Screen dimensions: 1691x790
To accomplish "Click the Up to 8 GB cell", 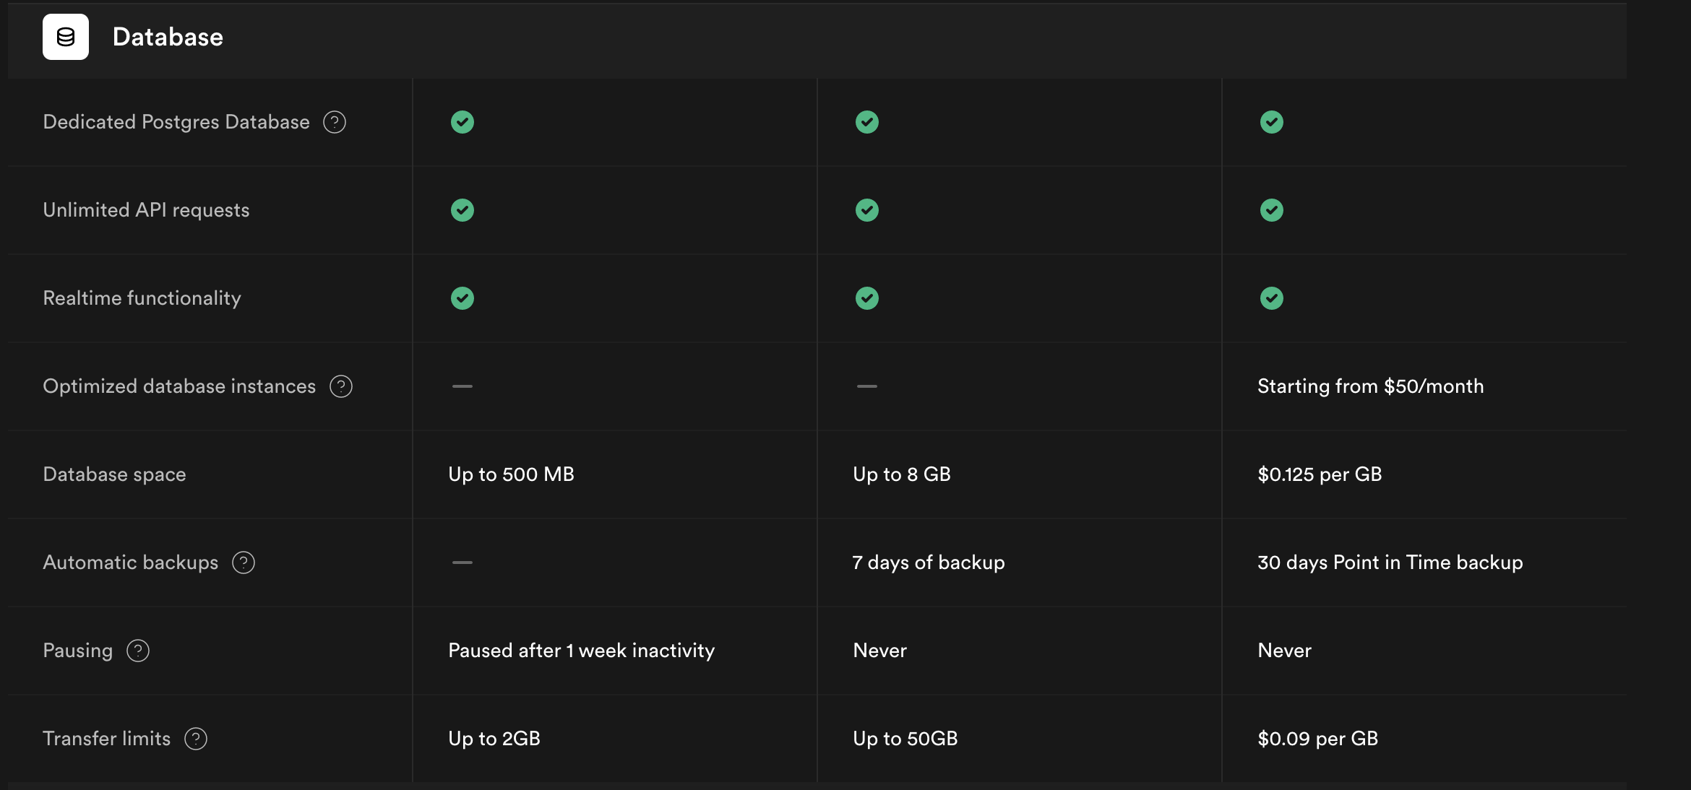I will click(x=902, y=474).
